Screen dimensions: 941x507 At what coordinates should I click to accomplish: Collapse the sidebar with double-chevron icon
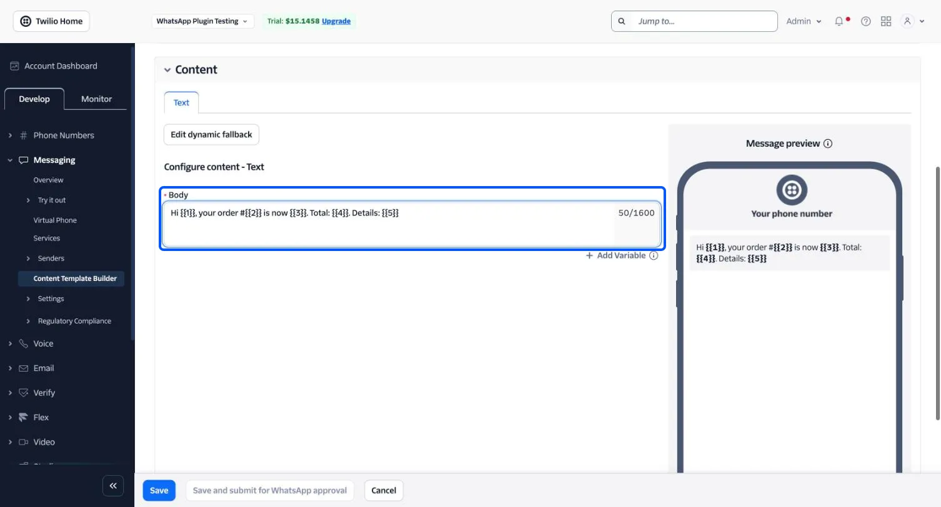(x=113, y=486)
